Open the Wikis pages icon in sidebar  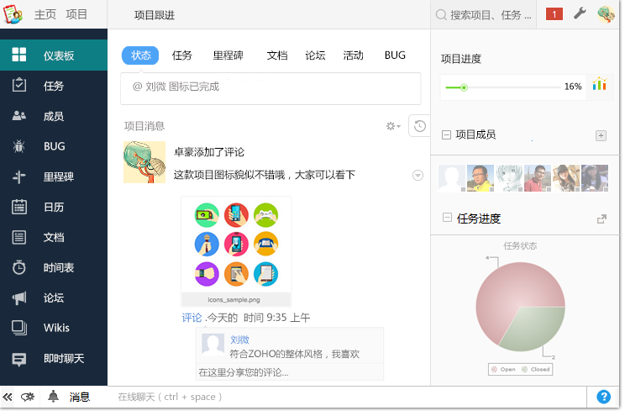[19, 328]
